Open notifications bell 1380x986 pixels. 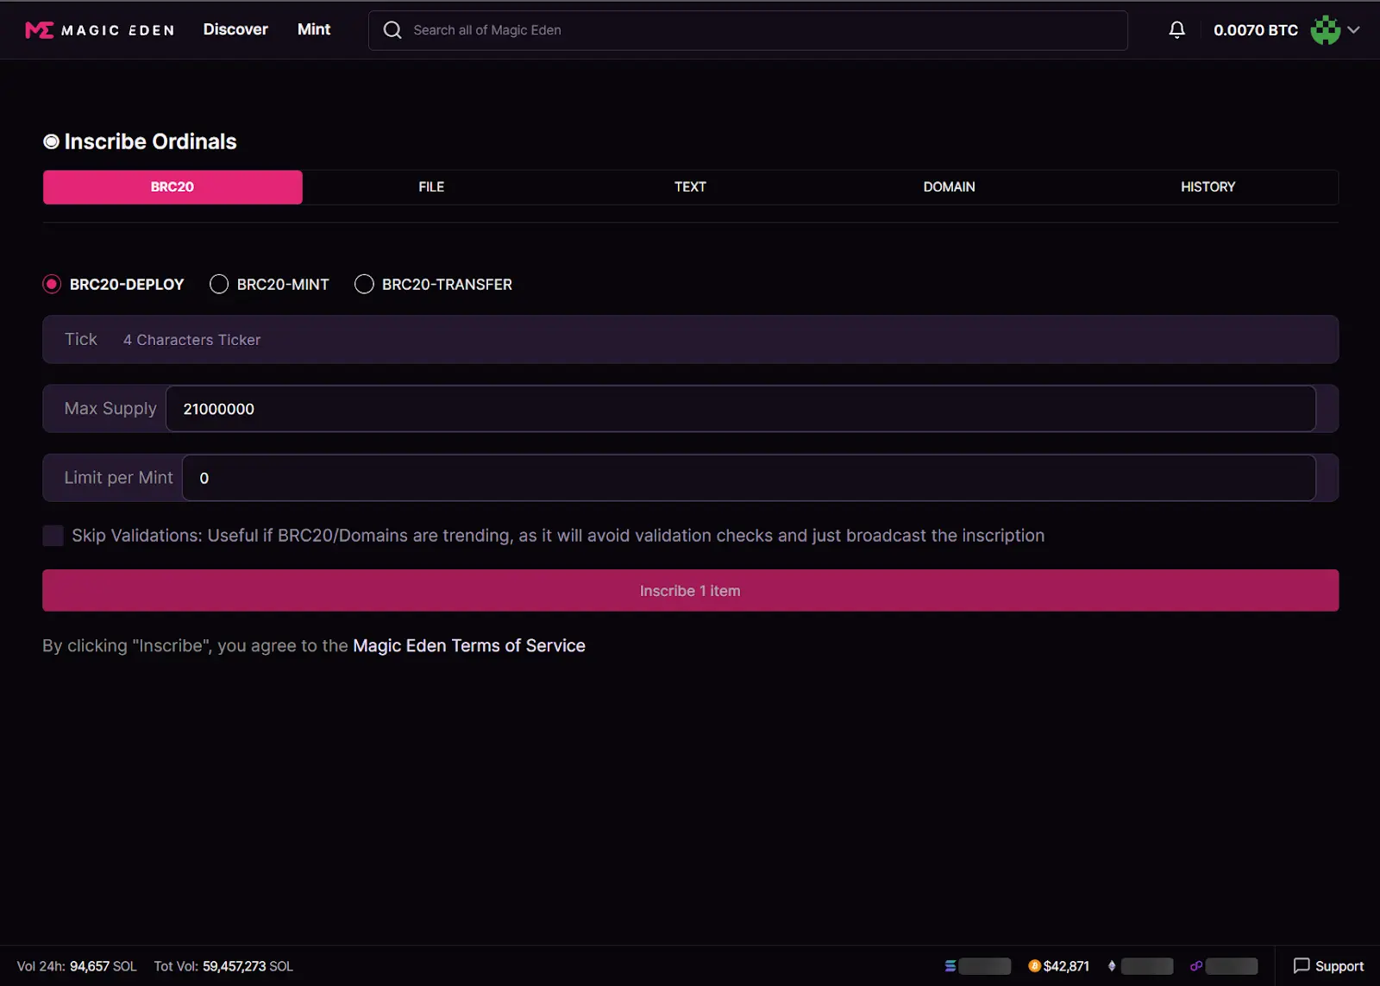tap(1176, 30)
